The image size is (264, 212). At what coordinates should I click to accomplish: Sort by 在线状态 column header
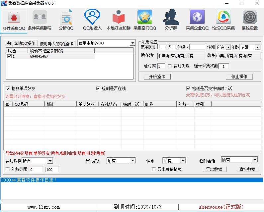(x=110, y=104)
